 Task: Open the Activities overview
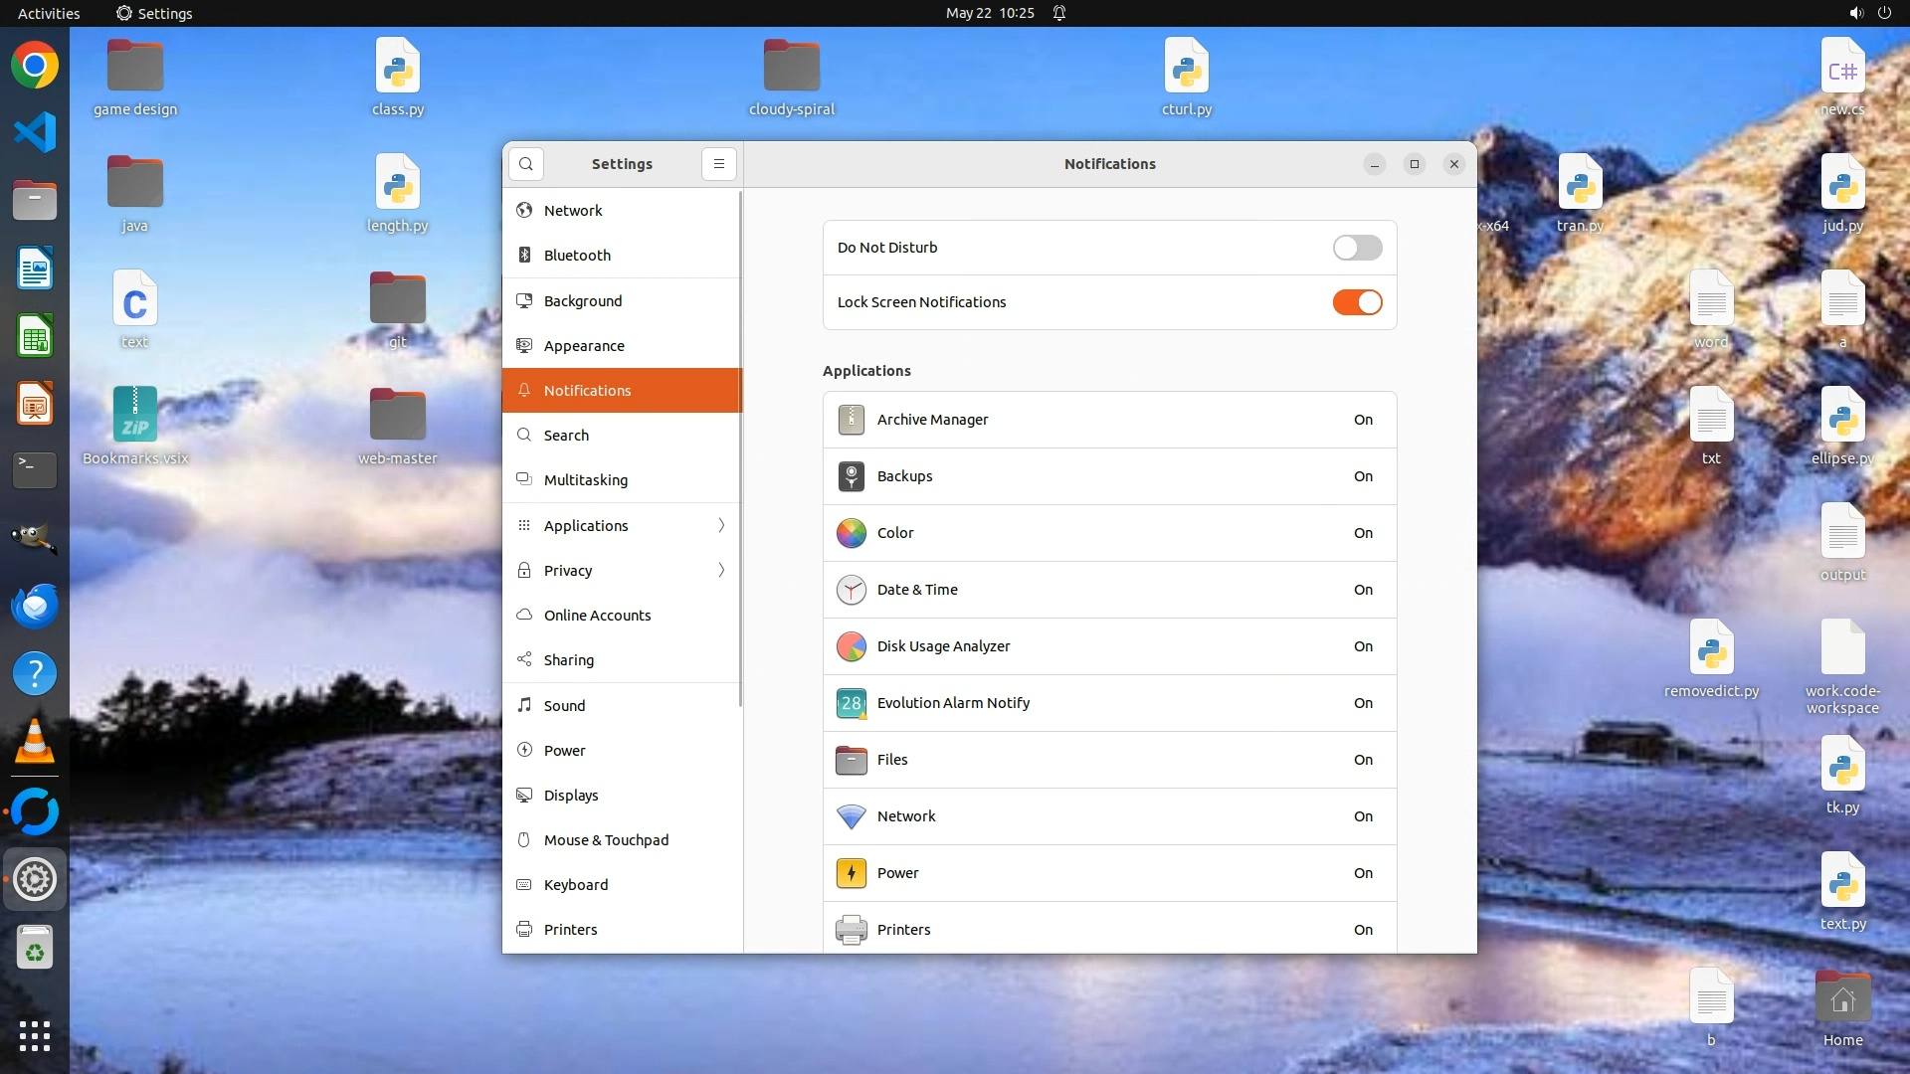point(49,13)
